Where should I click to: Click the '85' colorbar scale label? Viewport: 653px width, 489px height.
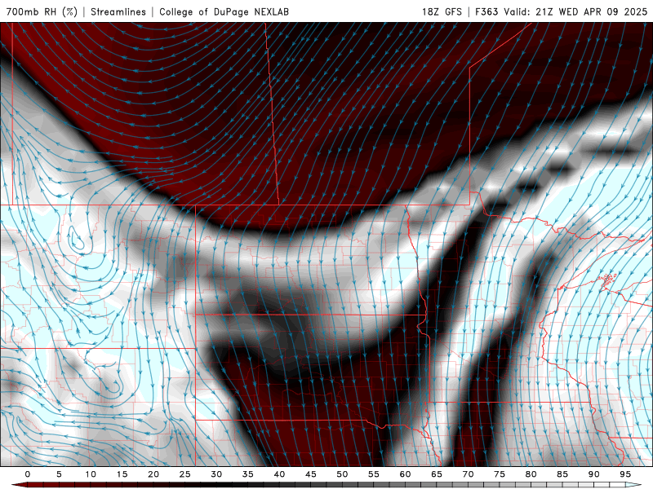pos(562,474)
